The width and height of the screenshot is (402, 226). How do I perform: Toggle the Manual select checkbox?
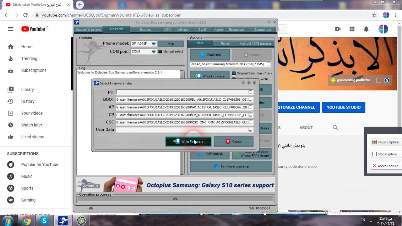(160, 51)
